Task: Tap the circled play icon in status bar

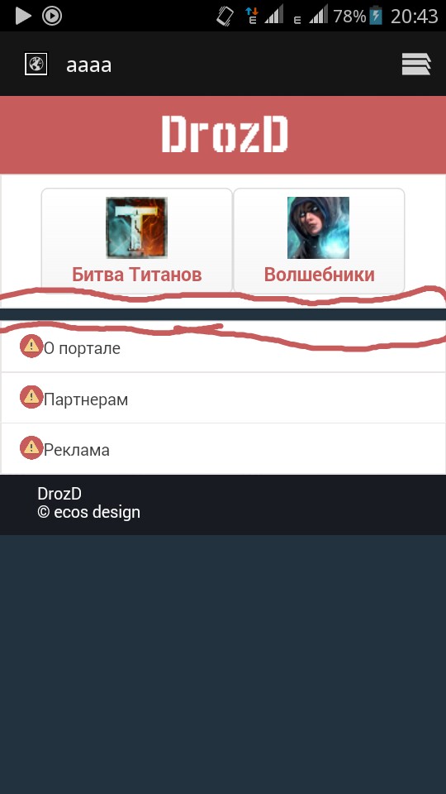Action: pos(51,17)
